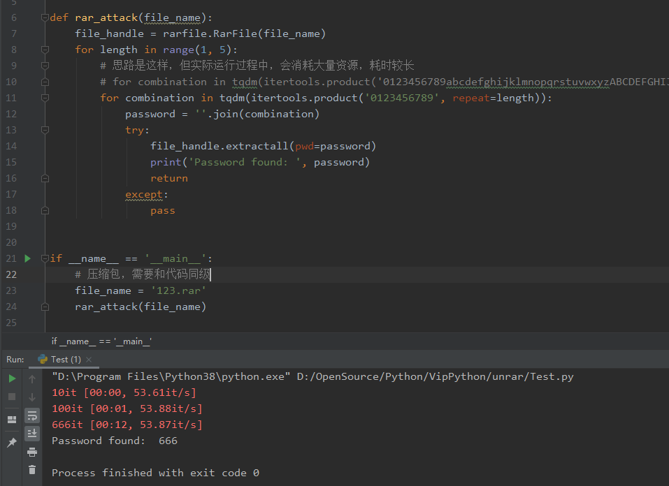
Task: Collapse the try block fold on line 13
Action: tap(45, 129)
